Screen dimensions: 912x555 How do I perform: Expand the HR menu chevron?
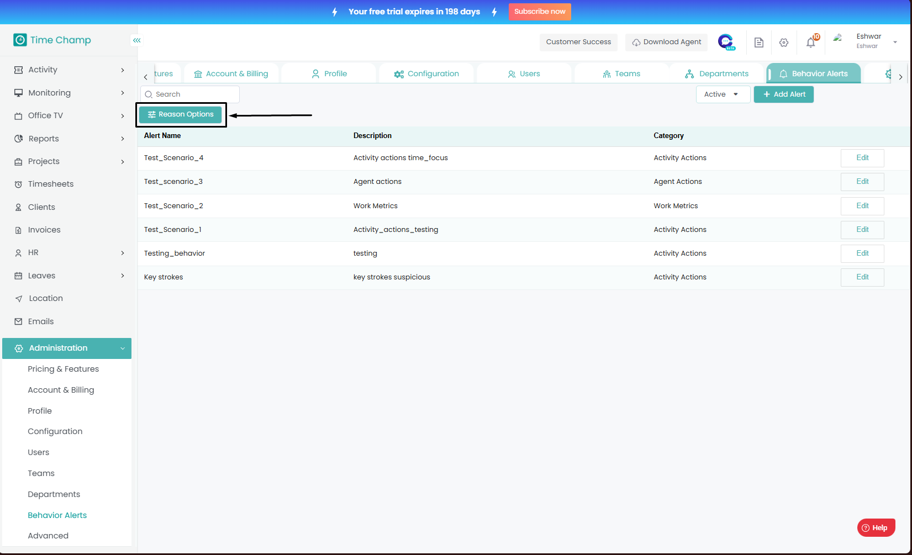[123, 253]
